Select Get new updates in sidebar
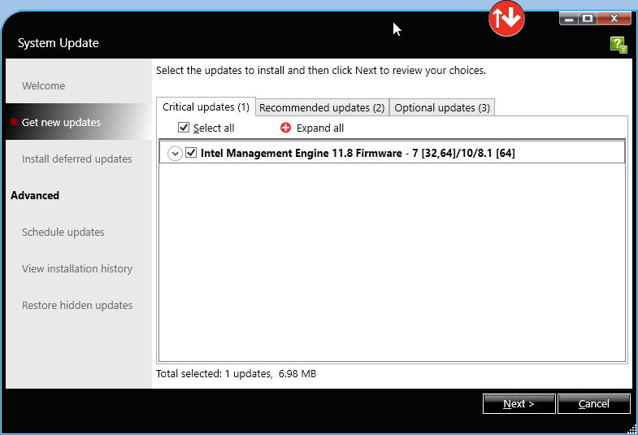The width and height of the screenshot is (638, 435). (62, 123)
